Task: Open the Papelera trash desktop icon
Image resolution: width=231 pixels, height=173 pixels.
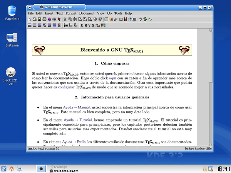Action: [x=12, y=12]
